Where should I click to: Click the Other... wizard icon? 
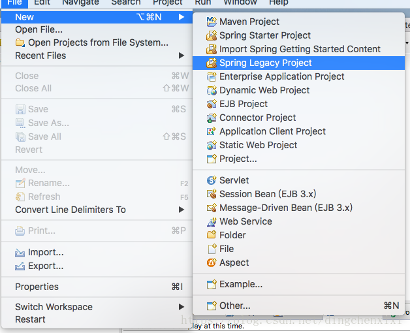click(x=212, y=306)
